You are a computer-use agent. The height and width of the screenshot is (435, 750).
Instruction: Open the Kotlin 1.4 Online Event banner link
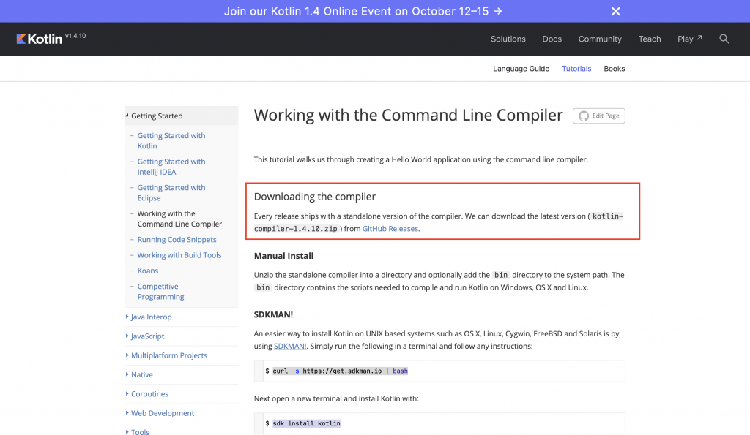pyautogui.click(x=363, y=11)
